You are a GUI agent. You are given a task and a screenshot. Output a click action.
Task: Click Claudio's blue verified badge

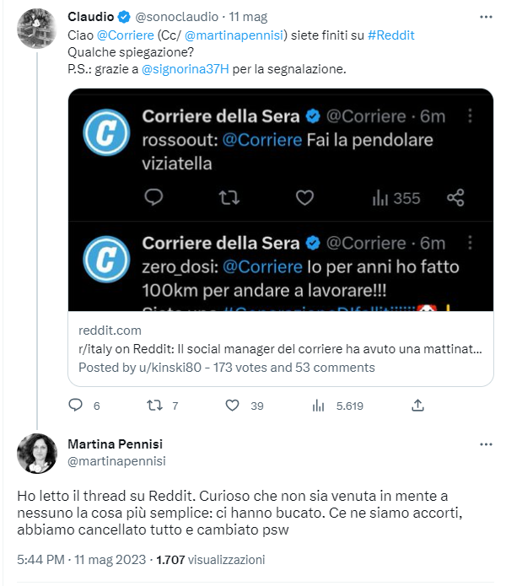(x=124, y=17)
